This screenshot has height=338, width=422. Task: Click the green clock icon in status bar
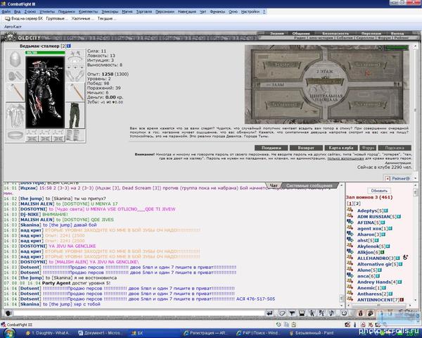pos(279,325)
